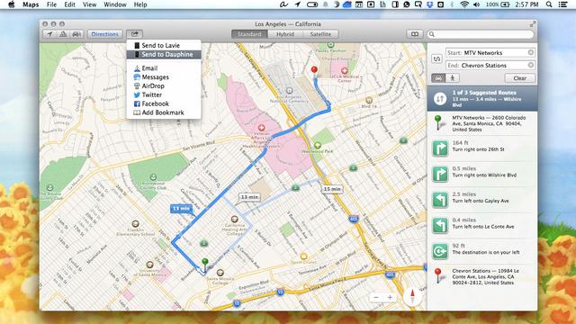576x324 pixels.
Task: Open the bookmarks book icon
Action: (x=415, y=34)
